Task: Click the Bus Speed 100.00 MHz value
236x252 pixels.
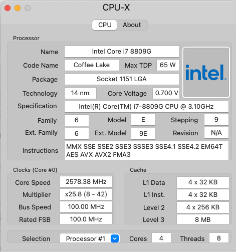Action: [x=86, y=207]
